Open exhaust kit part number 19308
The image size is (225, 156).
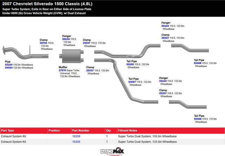pos(76,142)
